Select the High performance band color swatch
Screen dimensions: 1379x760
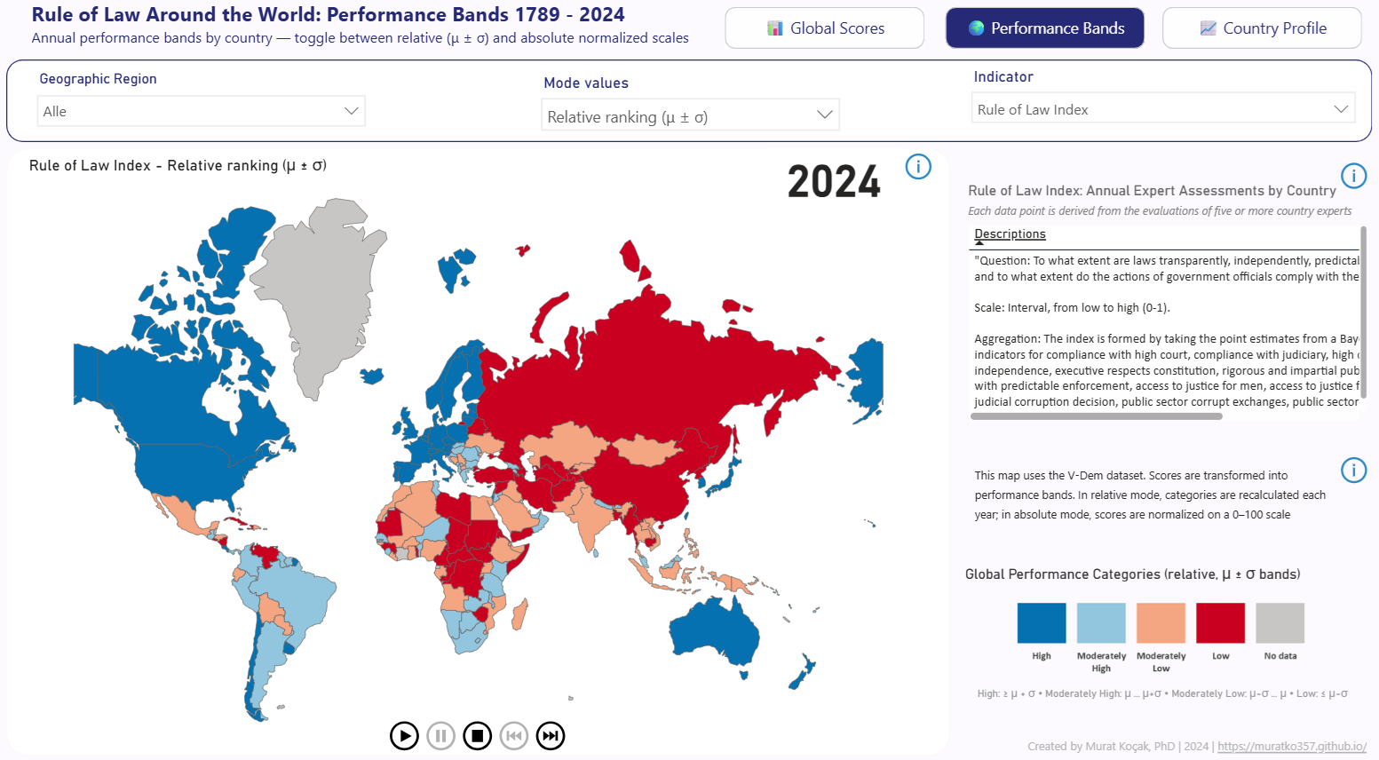point(1041,623)
